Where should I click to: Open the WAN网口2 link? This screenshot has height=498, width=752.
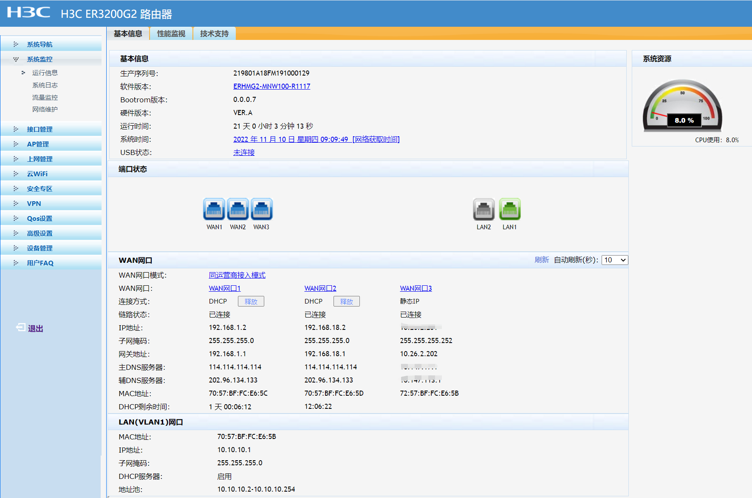[x=320, y=288]
